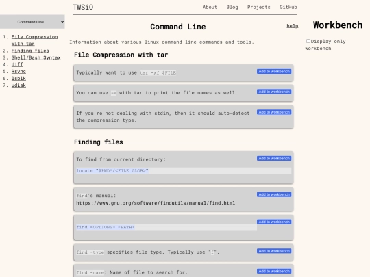Jump to the udisk section

18,85
